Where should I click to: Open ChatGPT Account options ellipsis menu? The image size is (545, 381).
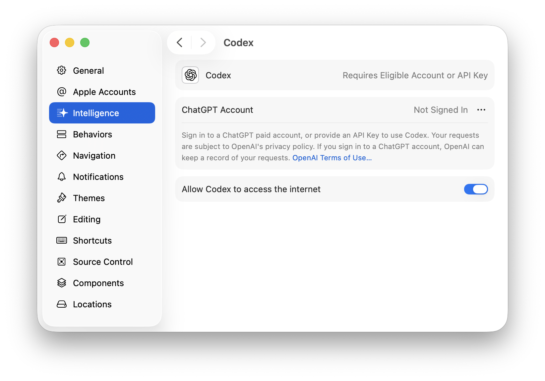(x=481, y=110)
